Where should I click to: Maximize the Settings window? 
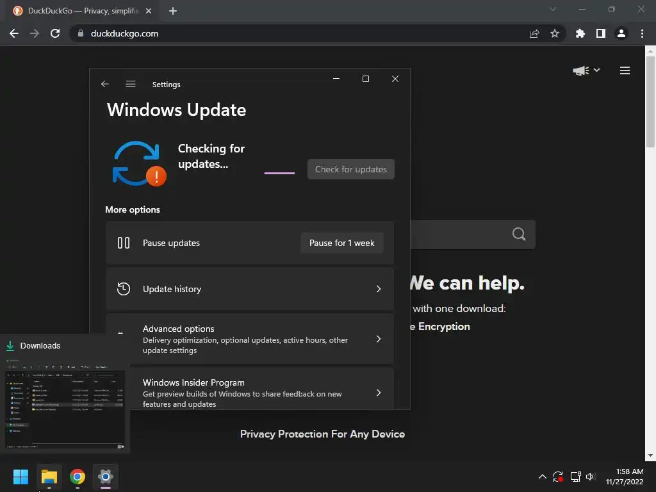366,79
